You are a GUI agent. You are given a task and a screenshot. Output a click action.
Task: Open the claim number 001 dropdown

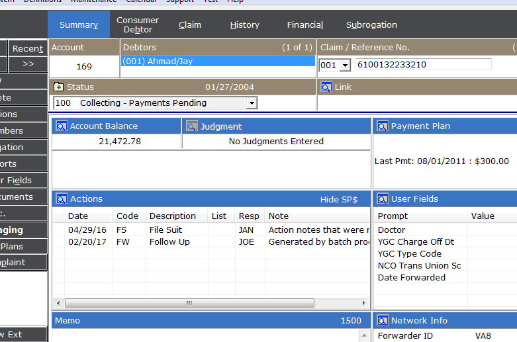click(x=344, y=65)
